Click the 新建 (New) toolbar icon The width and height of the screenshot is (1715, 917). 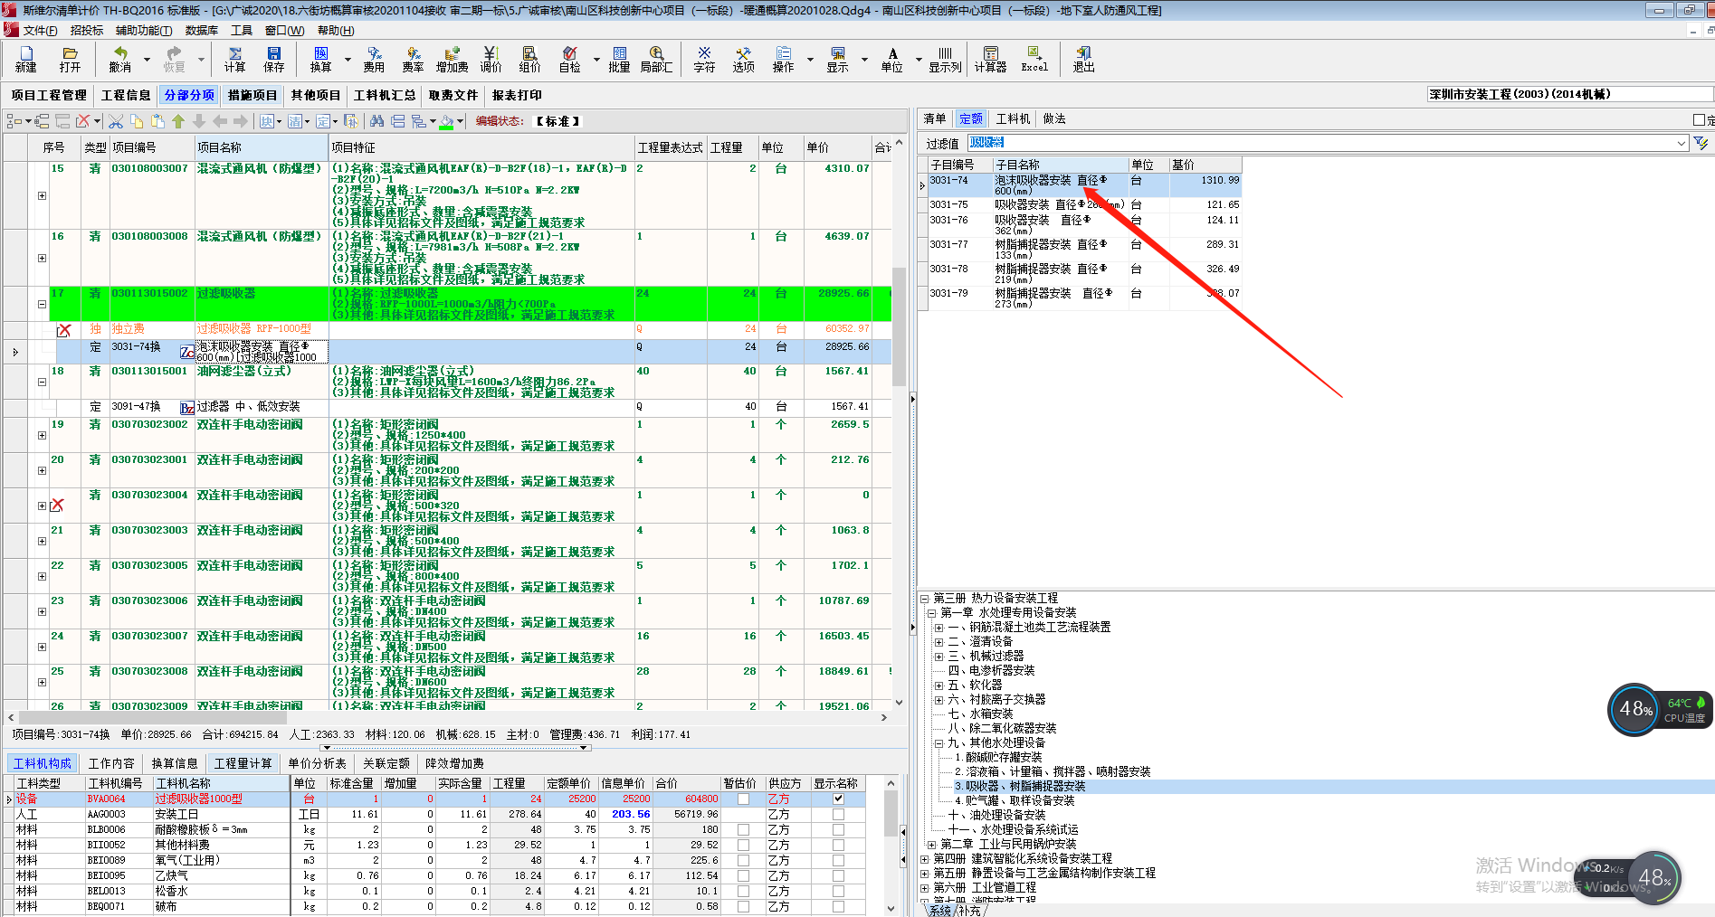click(25, 60)
